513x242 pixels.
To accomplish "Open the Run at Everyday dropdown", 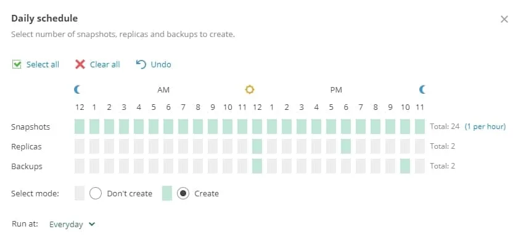I will [72, 224].
